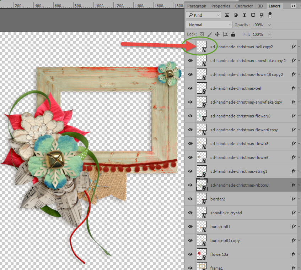This screenshot has height=270, width=301.
Task: Switch to the Properties tab
Action: tap(221, 6)
